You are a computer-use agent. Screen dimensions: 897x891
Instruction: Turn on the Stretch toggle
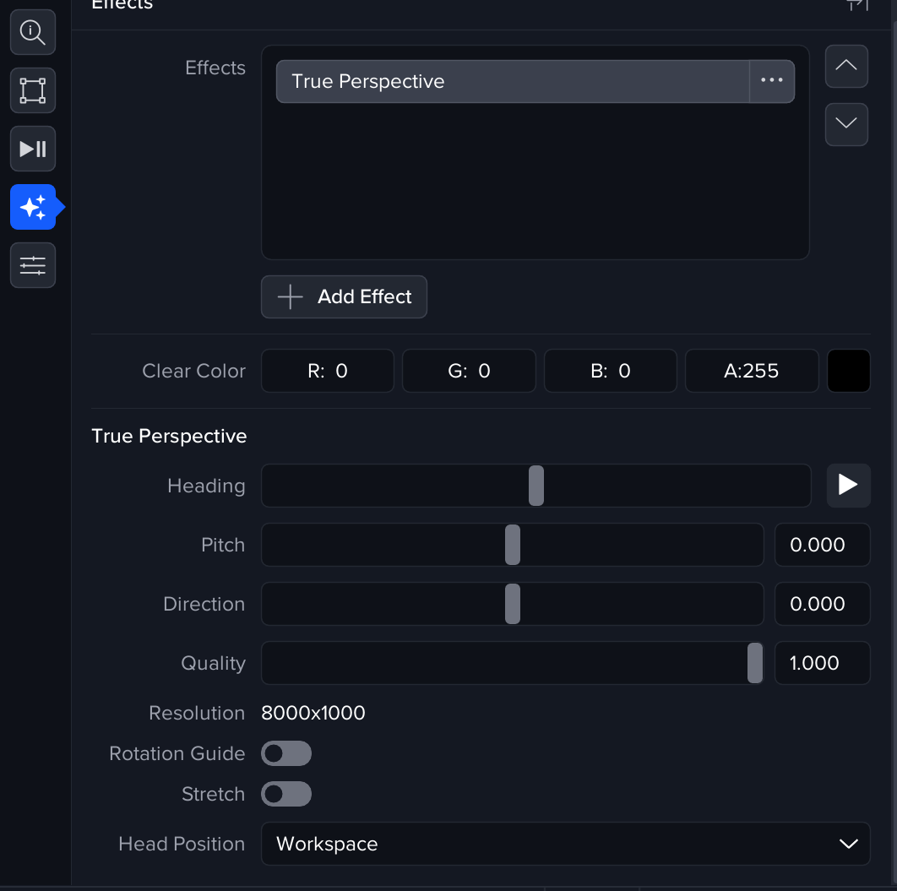pyautogui.click(x=286, y=794)
